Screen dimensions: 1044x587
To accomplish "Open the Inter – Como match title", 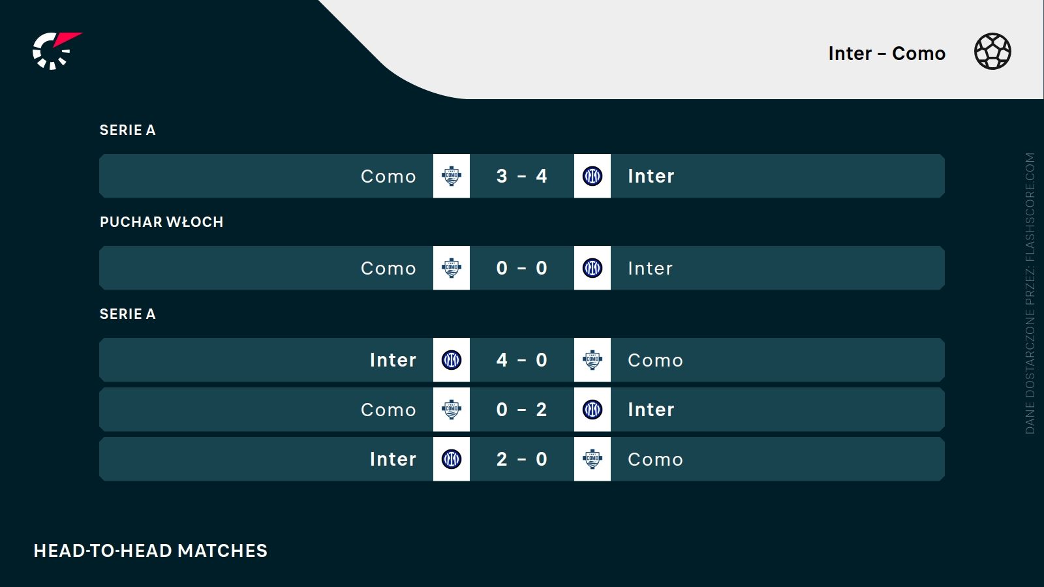I will point(887,53).
